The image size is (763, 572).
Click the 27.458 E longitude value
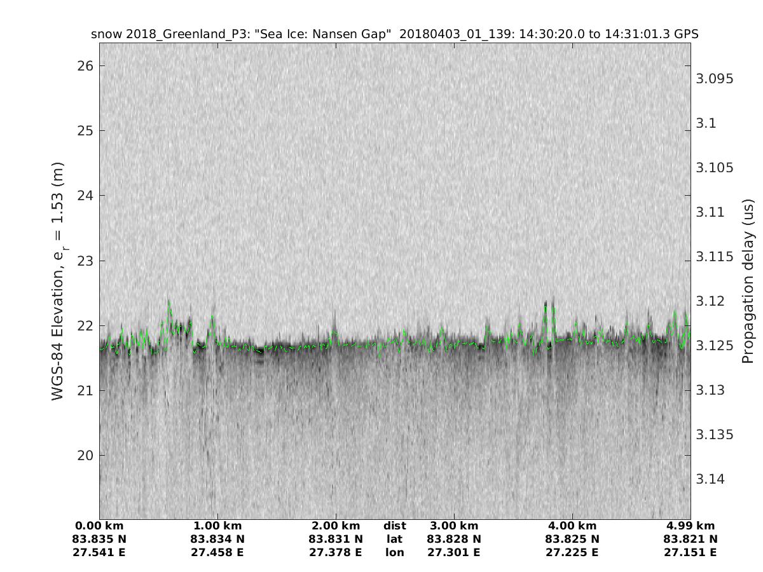click(217, 552)
